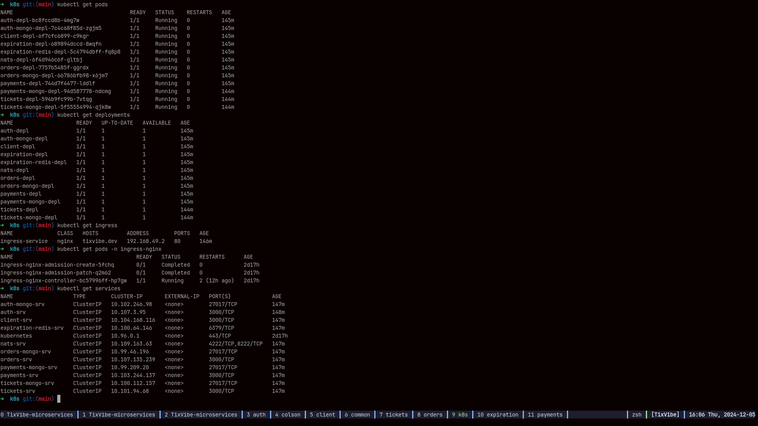Go to tmux window 7 tickets
This screenshot has width=758, height=426.
(x=393, y=415)
